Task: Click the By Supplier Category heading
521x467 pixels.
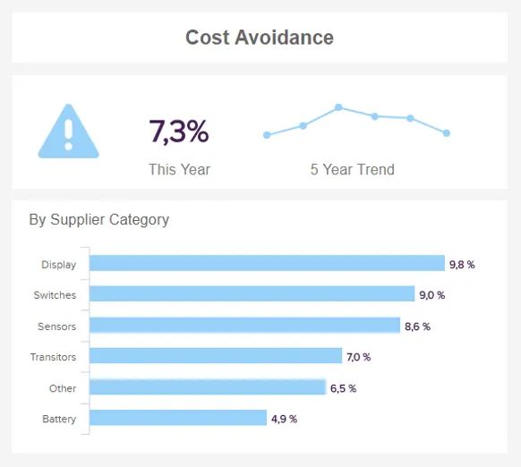Action: [99, 220]
